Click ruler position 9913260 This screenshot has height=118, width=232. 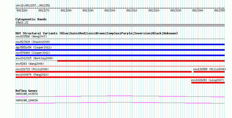tap(22, 10)
